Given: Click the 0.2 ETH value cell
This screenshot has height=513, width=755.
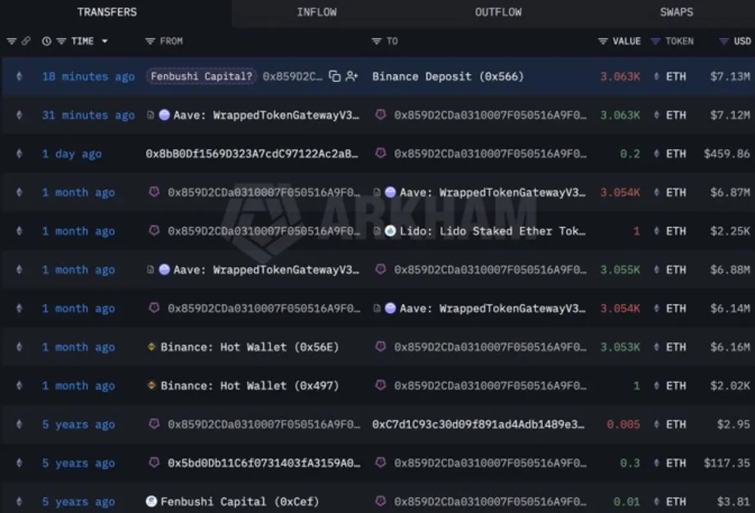Looking at the screenshot, I should coord(630,154).
